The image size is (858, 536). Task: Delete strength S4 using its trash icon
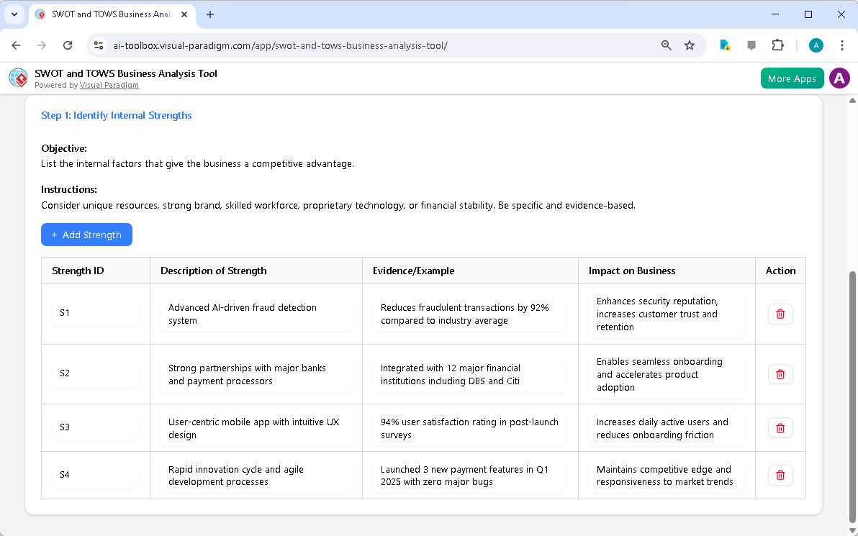point(780,475)
